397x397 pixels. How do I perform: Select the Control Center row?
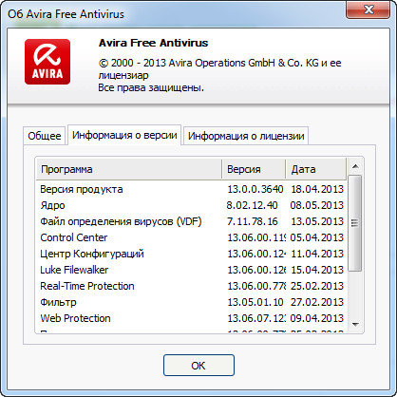click(x=192, y=237)
